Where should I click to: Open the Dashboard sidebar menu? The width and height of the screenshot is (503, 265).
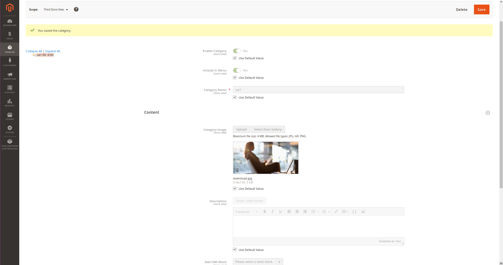click(x=10, y=22)
